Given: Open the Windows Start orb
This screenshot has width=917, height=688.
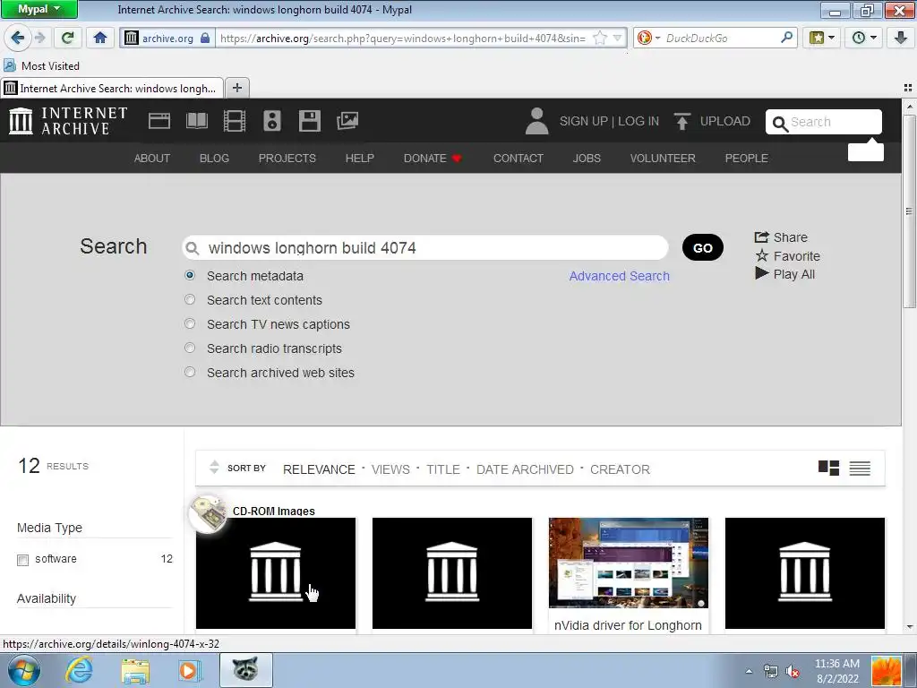Looking at the screenshot, I should coord(24,670).
